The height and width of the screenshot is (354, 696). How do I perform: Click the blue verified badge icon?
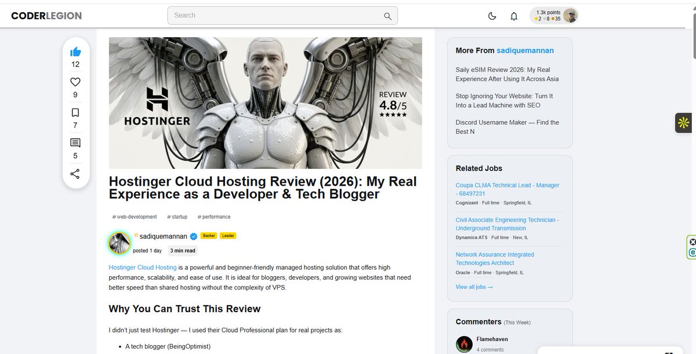(194, 236)
